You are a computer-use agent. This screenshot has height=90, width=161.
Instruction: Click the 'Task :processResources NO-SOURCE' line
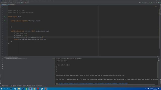click(x=69, y=59)
